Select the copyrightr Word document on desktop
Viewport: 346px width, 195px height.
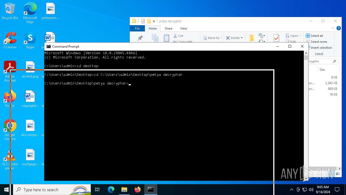[30, 99]
